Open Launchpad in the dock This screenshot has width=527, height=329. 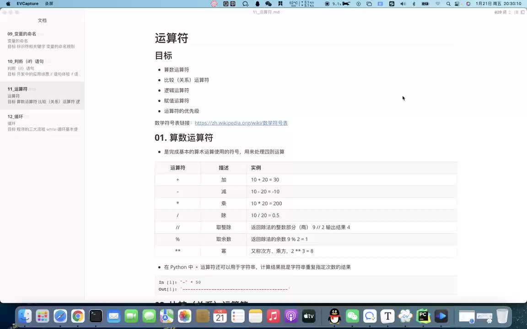43,316
